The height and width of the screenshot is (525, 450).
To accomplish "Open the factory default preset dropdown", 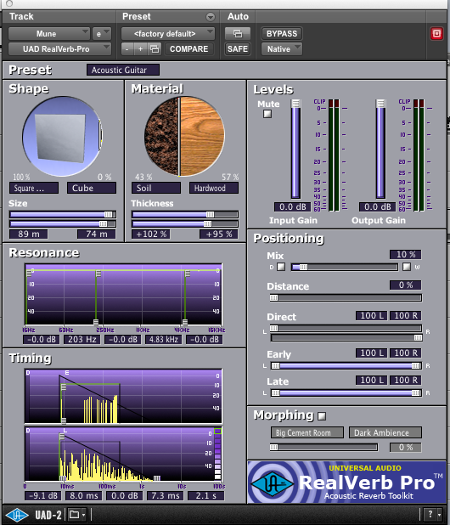I will coord(168,33).
